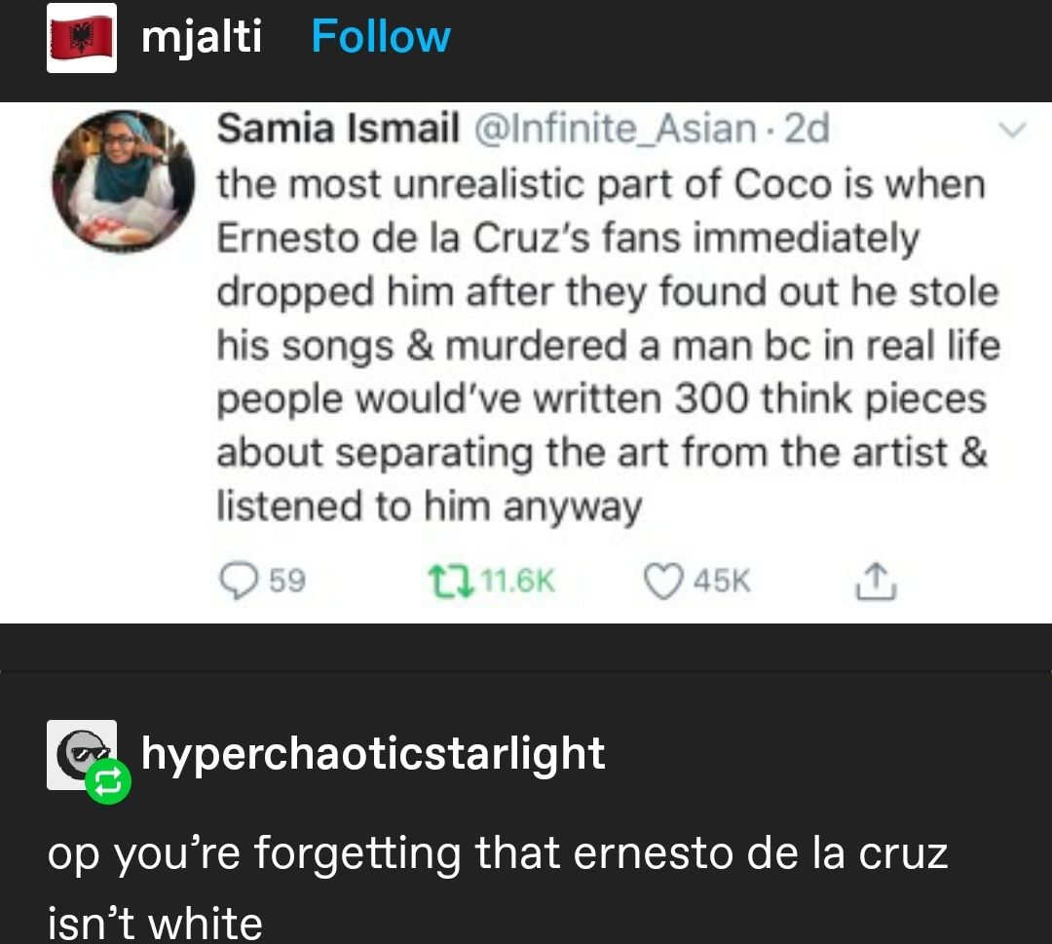
Task: Toggle follow state for mjalti
Action: pyautogui.click(x=380, y=37)
